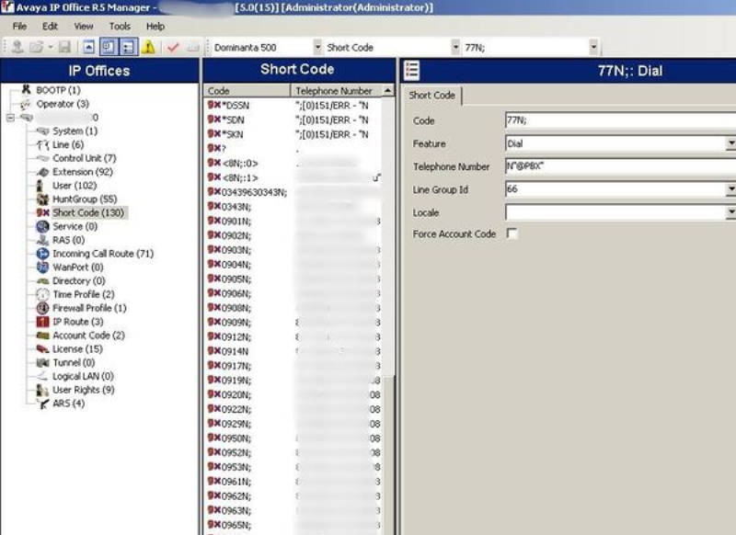Toggle the details pane toolbar button
This screenshot has height=535, width=736.
tap(128, 47)
